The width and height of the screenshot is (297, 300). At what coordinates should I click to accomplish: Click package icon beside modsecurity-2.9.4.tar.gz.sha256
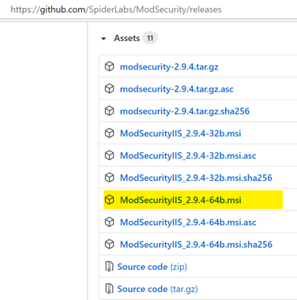(x=109, y=111)
